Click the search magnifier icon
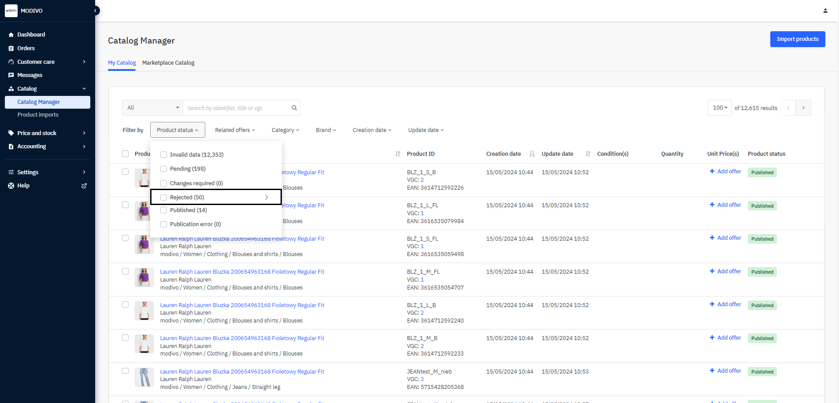This screenshot has height=403, width=839. tap(294, 108)
